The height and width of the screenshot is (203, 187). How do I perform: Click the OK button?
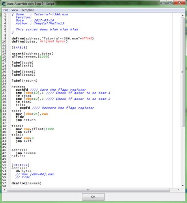93,197
